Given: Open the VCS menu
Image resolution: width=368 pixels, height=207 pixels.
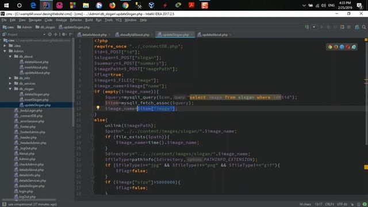Looking at the screenshot, I should pos(118,20).
